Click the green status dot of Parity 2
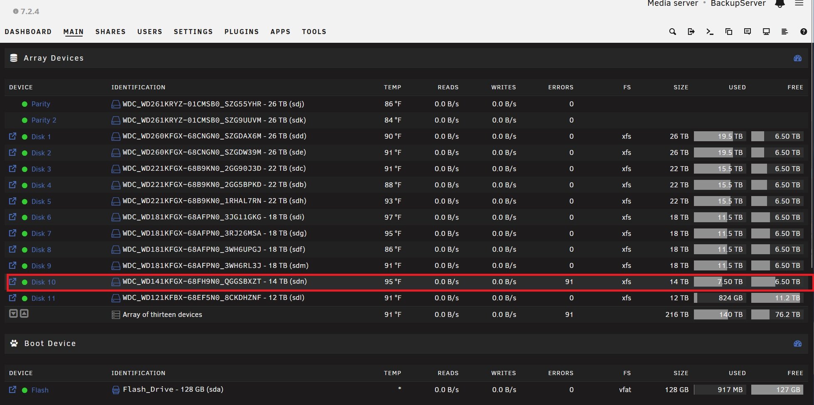814x405 pixels. pyautogui.click(x=25, y=120)
